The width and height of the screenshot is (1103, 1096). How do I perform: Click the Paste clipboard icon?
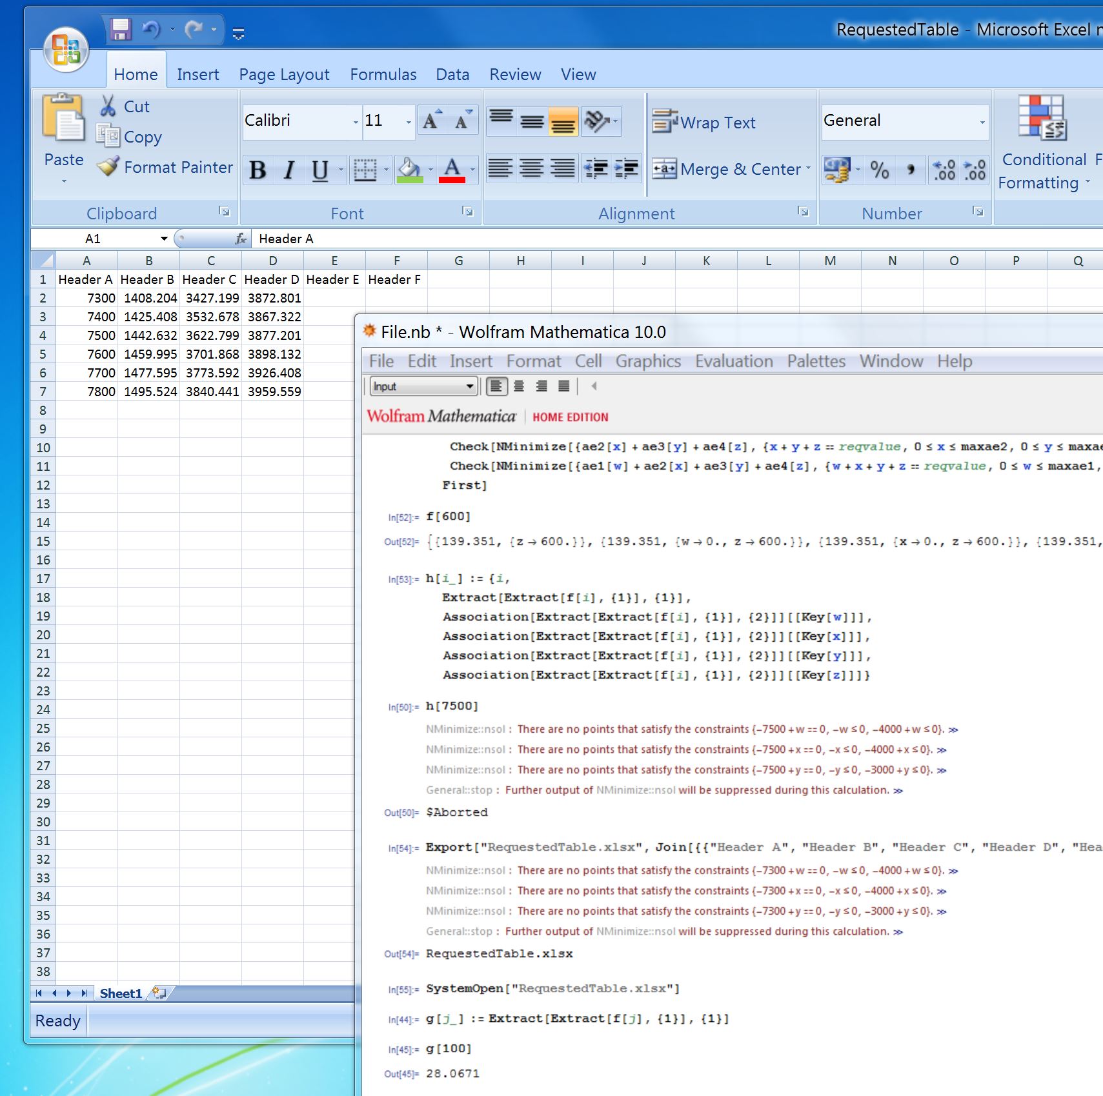[63, 119]
